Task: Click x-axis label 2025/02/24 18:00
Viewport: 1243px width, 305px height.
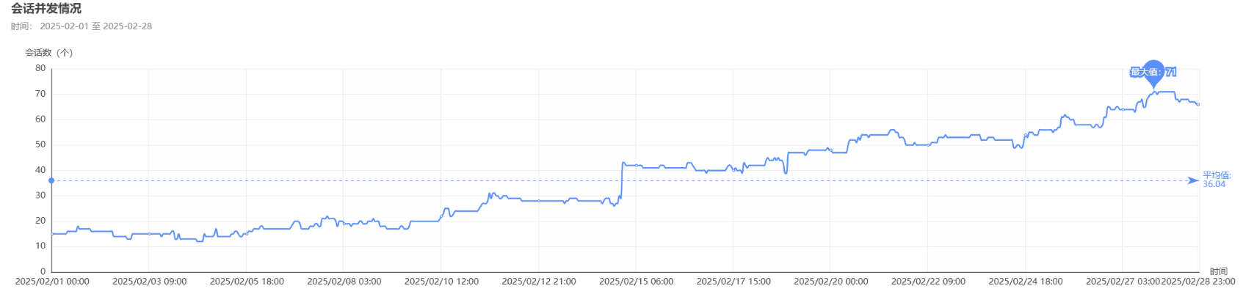Action: pos(1025,282)
